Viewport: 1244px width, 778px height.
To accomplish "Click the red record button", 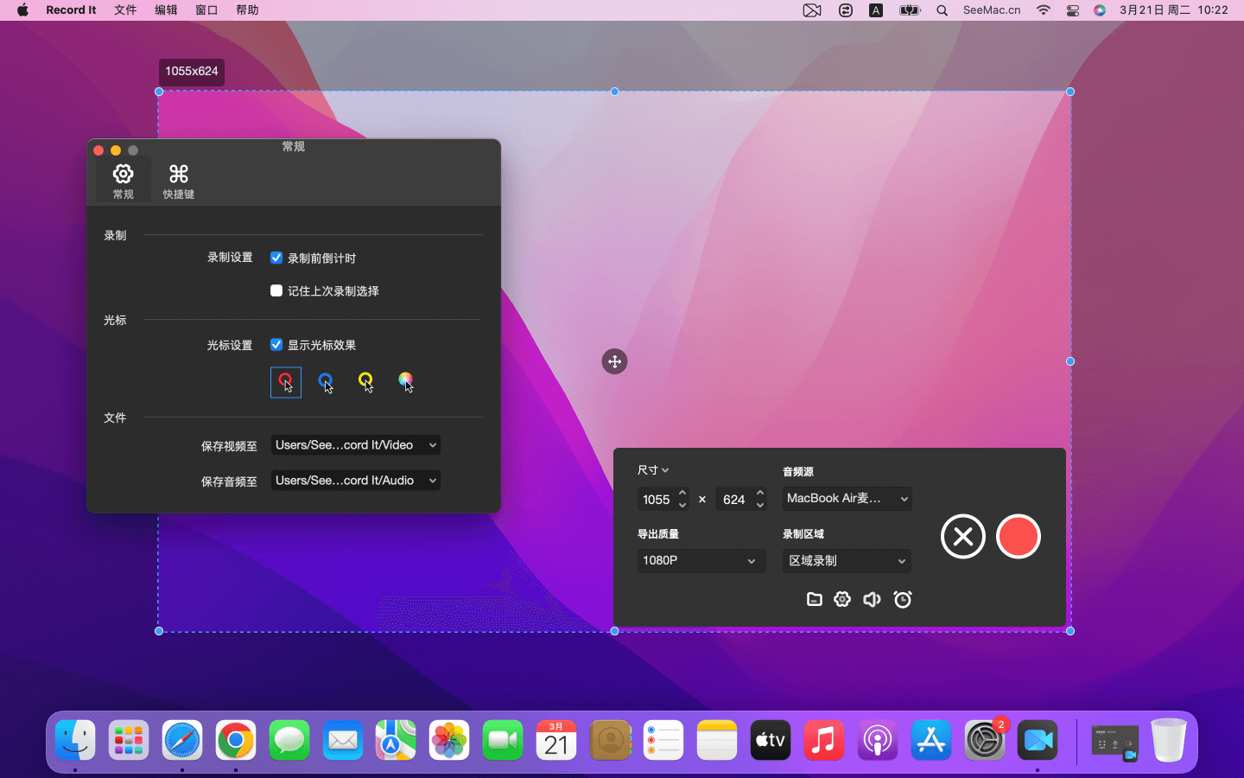I will pos(1018,537).
